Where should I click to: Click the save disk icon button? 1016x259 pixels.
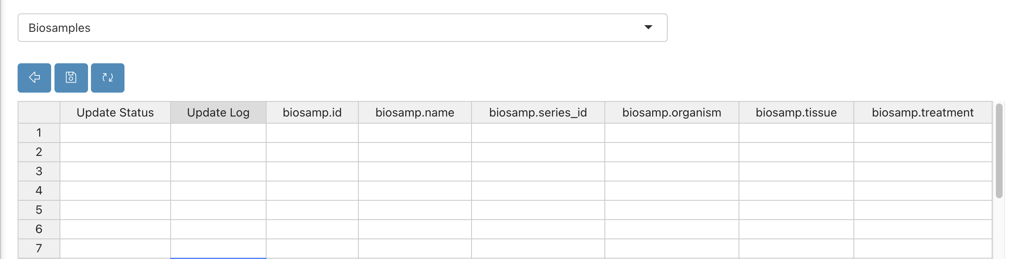point(71,78)
